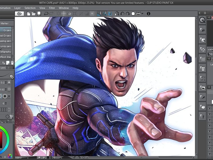This screenshot has width=213, height=160.
Task: Toggle Show border of selected area
Action: [92, 14]
